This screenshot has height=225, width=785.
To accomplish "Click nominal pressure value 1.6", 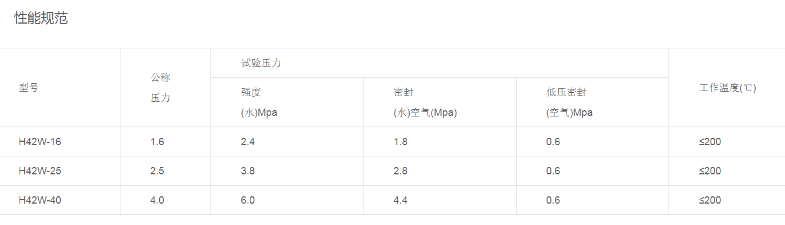I will (x=157, y=142).
